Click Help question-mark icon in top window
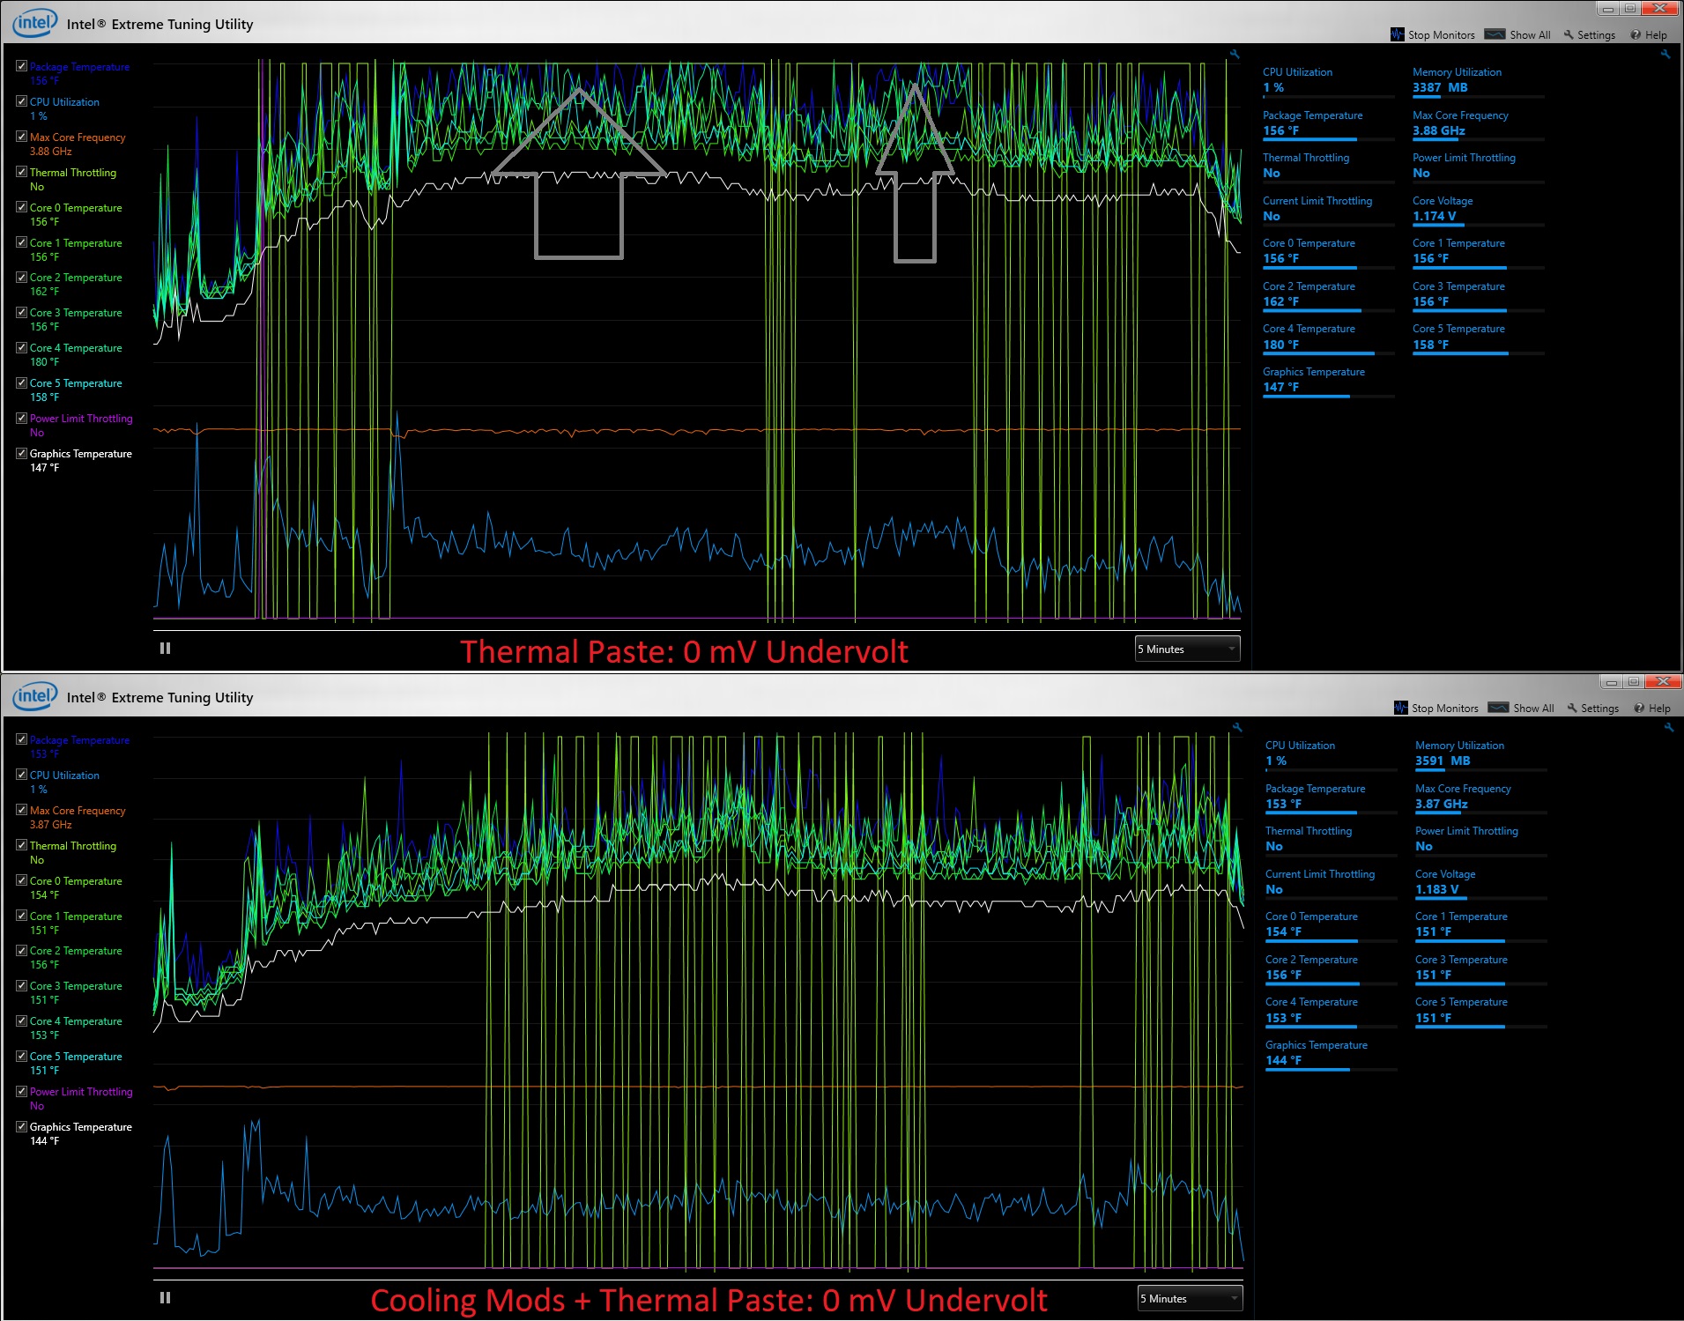 pyautogui.click(x=1636, y=34)
